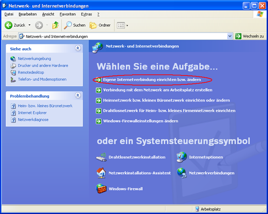The image size is (268, 214).
Task: Click the green Zurück back arrow icon
Action: tap(8, 25)
